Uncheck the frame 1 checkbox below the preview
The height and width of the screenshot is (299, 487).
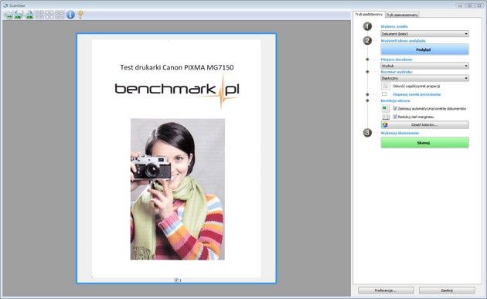pyautogui.click(x=176, y=280)
